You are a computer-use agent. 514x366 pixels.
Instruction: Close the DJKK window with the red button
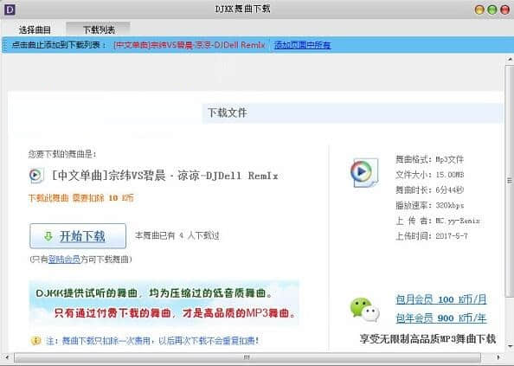(504, 10)
